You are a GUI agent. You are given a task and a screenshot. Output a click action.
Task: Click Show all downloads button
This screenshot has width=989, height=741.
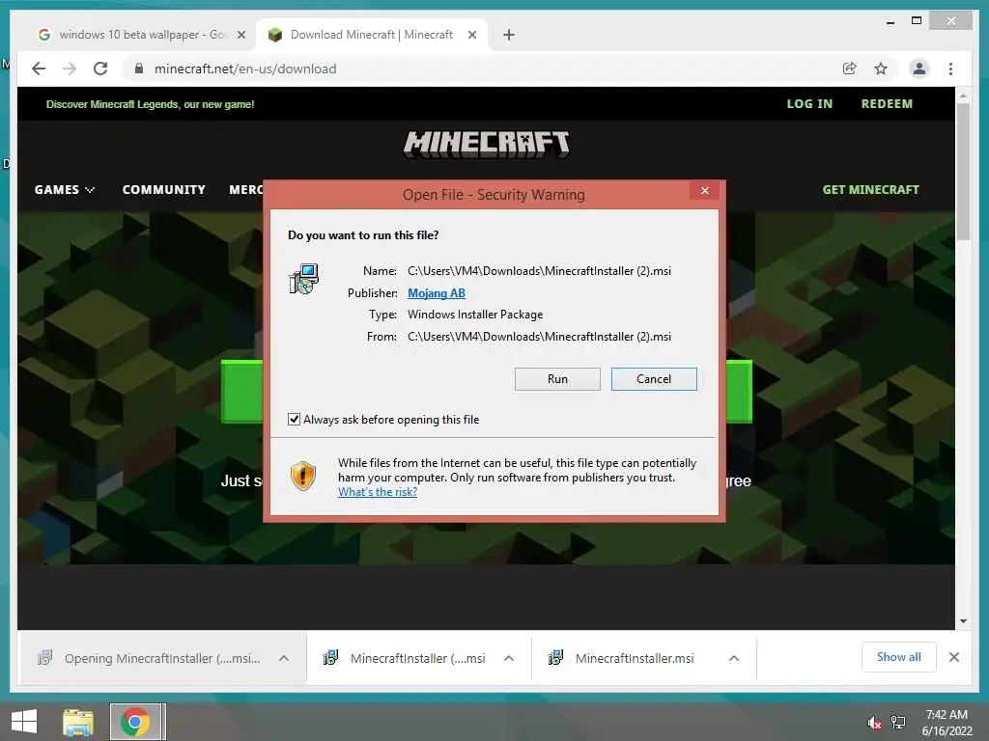point(899,657)
